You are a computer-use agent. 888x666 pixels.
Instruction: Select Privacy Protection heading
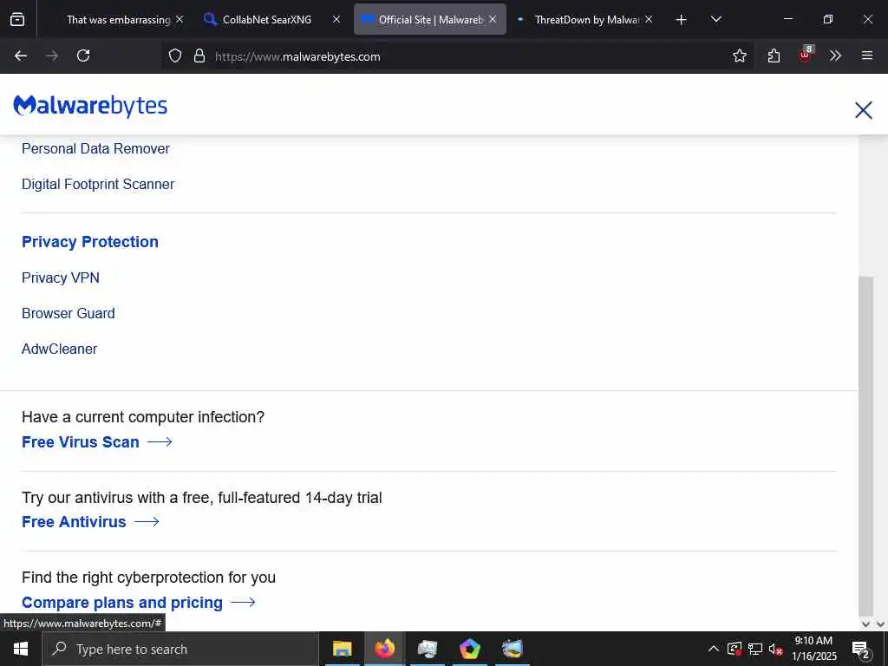pyautogui.click(x=90, y=242)
